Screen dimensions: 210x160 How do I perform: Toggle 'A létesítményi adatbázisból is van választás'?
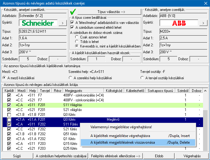pos(72,22)
